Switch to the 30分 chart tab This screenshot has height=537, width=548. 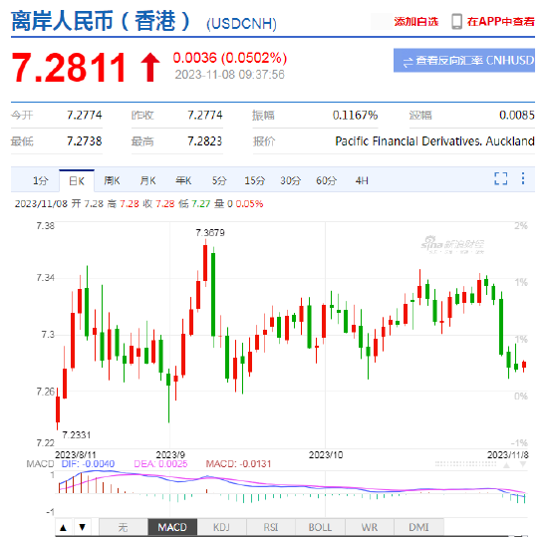[290, 180]
